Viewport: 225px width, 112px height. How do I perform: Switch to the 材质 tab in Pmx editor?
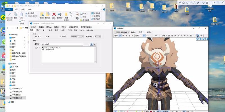click(51, 30)
